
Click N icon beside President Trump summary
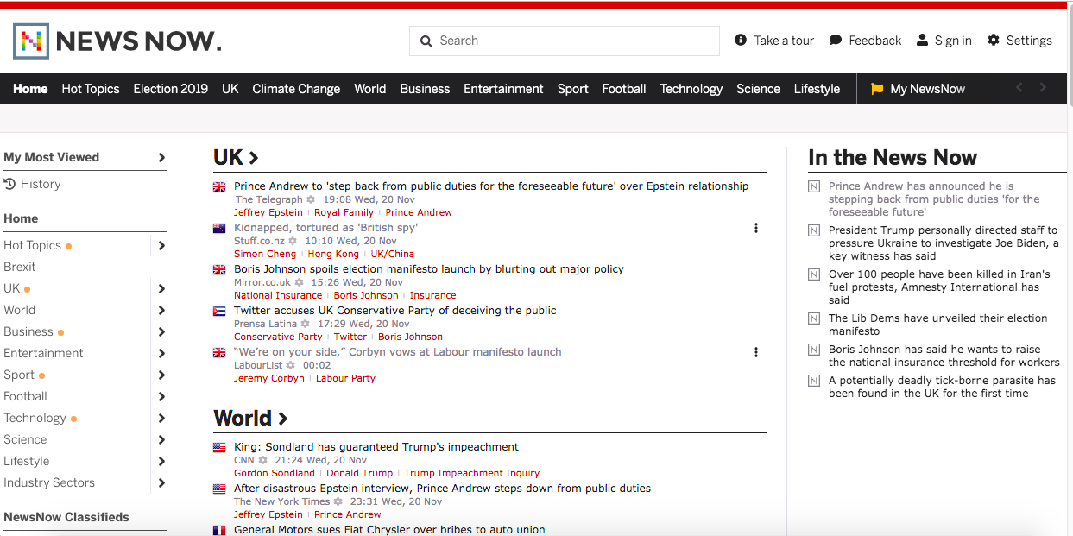click(813, 230)
